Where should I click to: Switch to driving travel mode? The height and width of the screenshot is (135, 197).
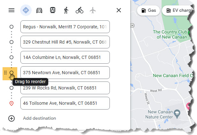pos(39,10)
